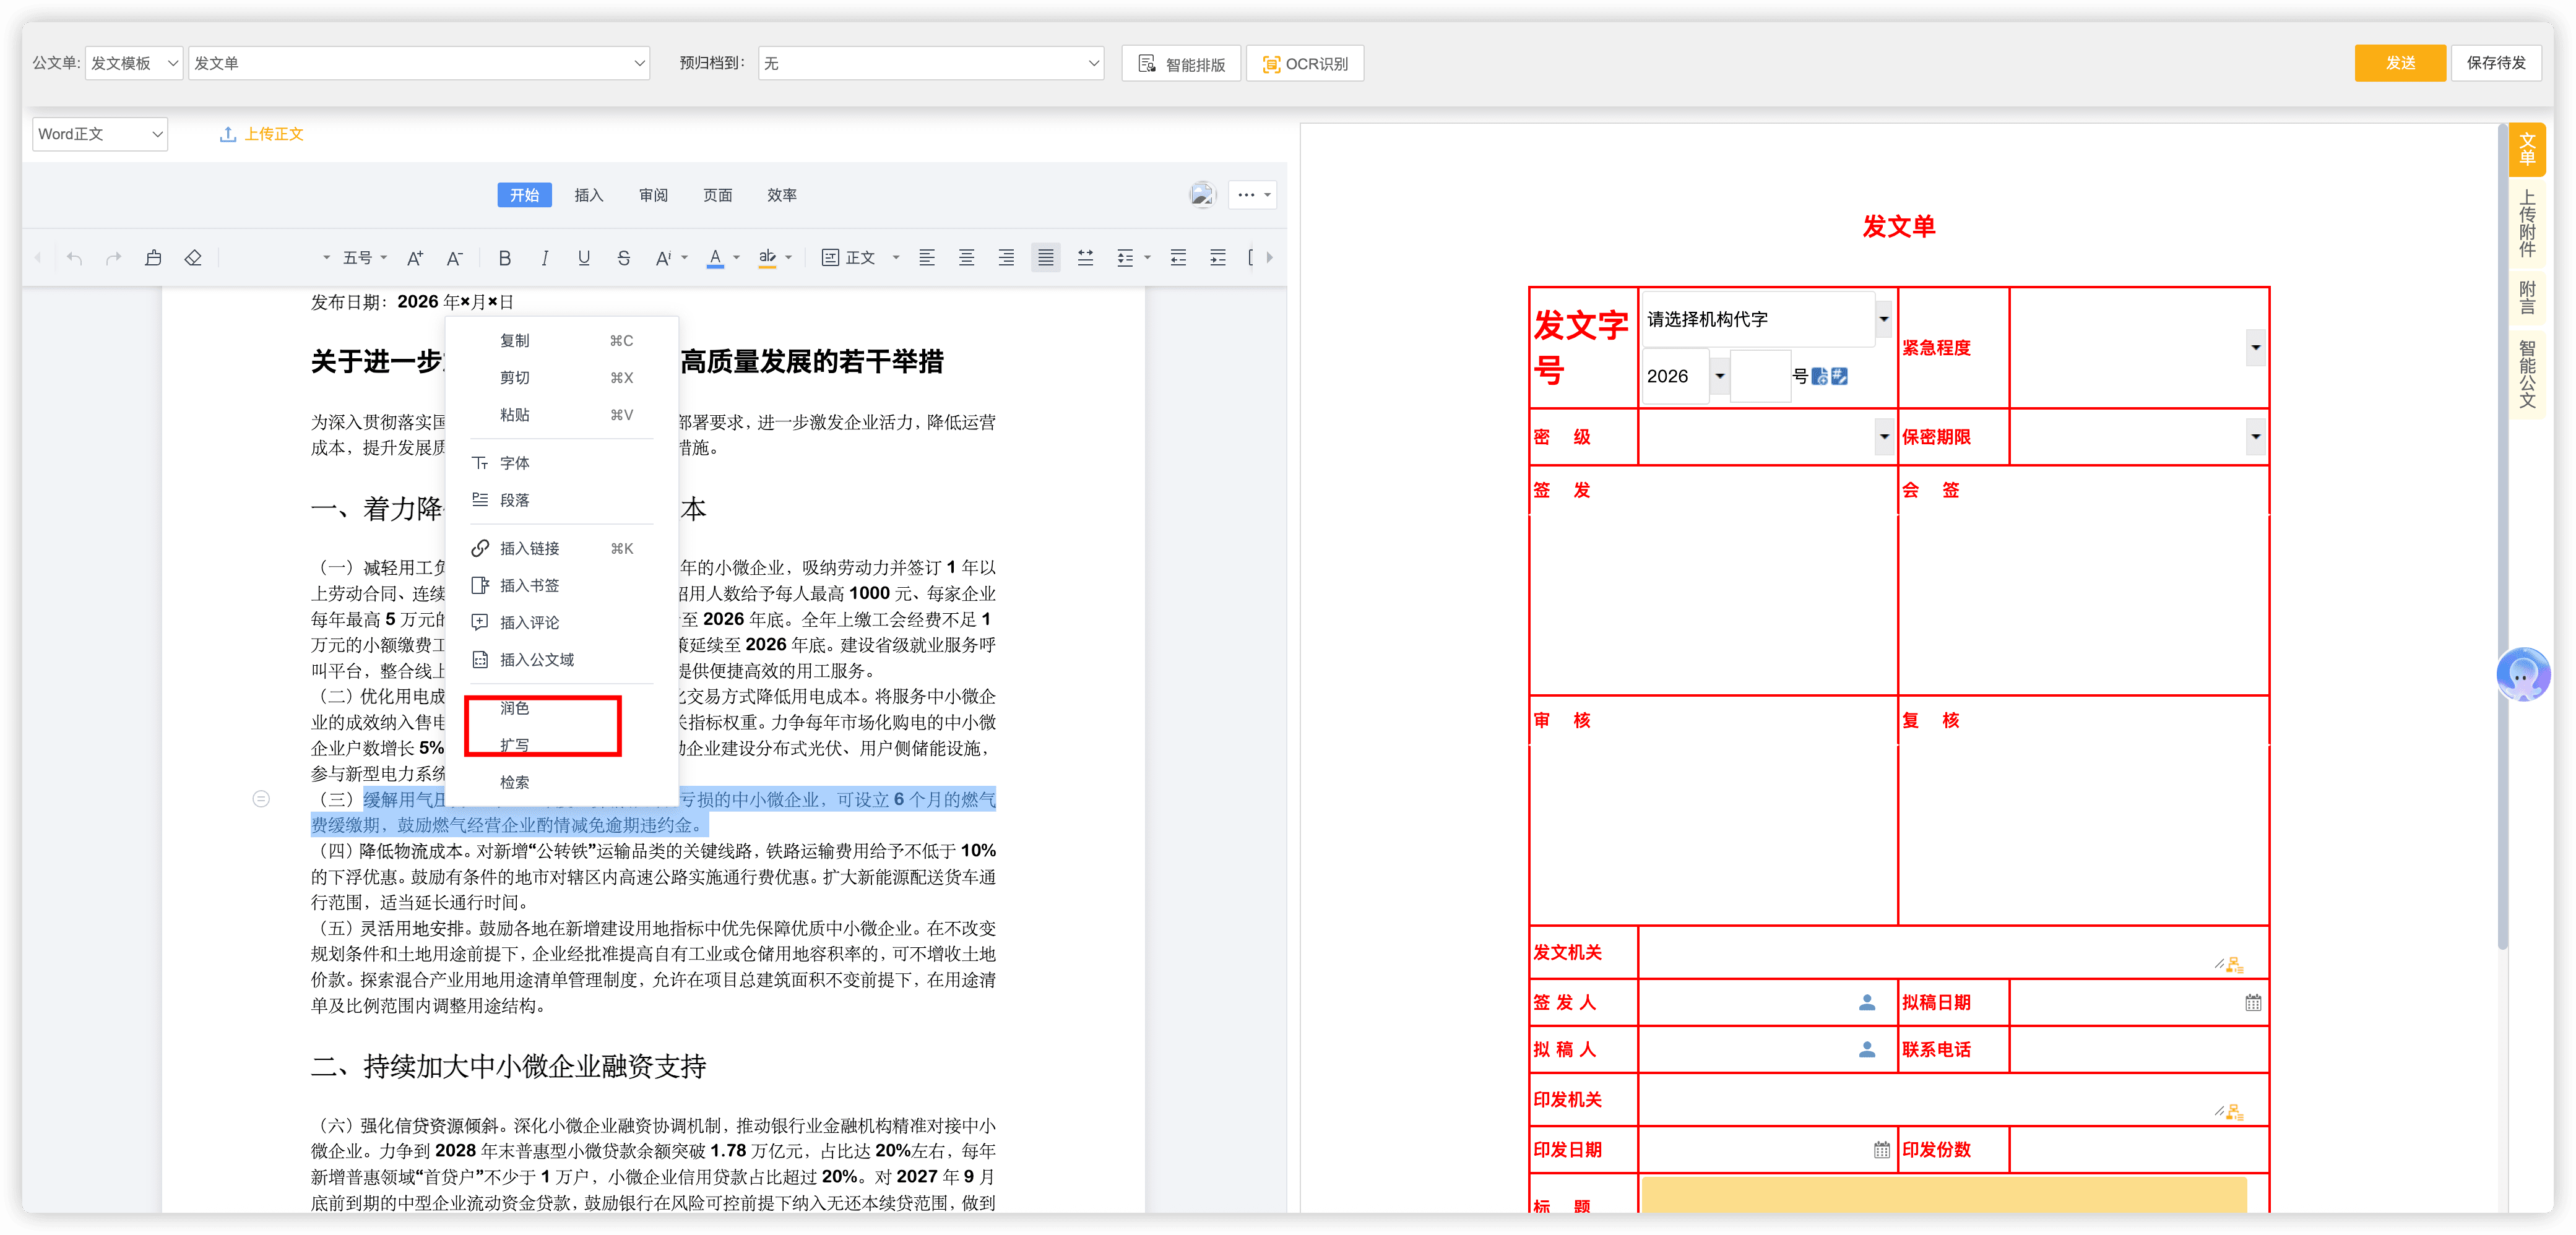Image resolution: width=2576 pixels, height=1235 pixels.
Task: Switch to the 审阅 ribbon tab
Action: click(653, 195)
